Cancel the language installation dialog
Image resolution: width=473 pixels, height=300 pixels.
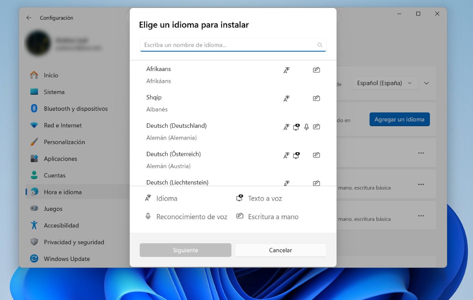(x=280, y=250)
